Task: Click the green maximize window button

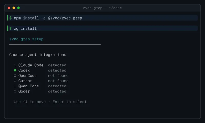Action: coord(18,8)
